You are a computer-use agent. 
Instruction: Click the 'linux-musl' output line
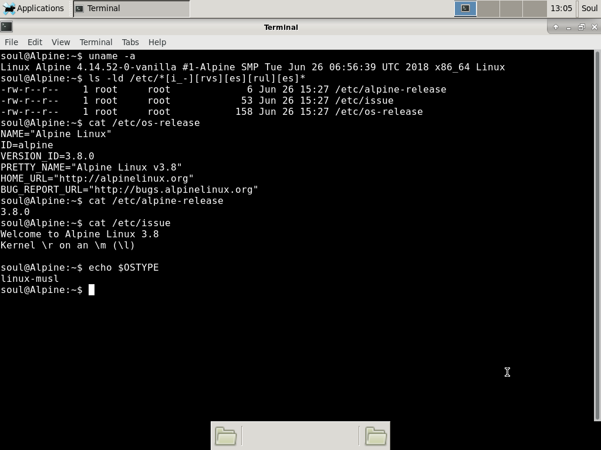29,278
